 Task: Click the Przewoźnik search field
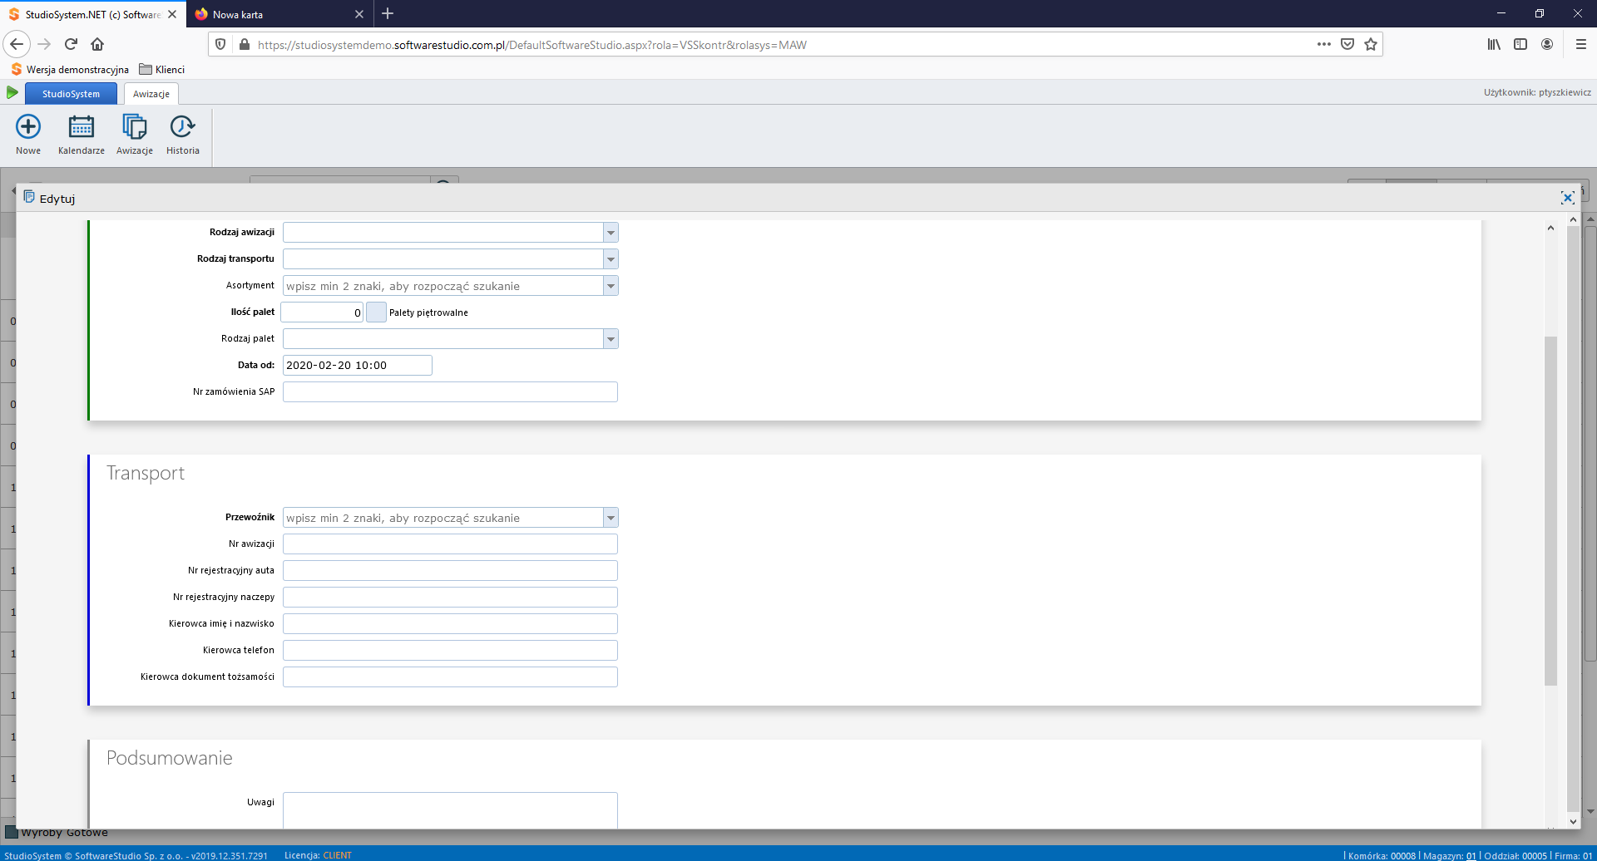tap(443, 518)
